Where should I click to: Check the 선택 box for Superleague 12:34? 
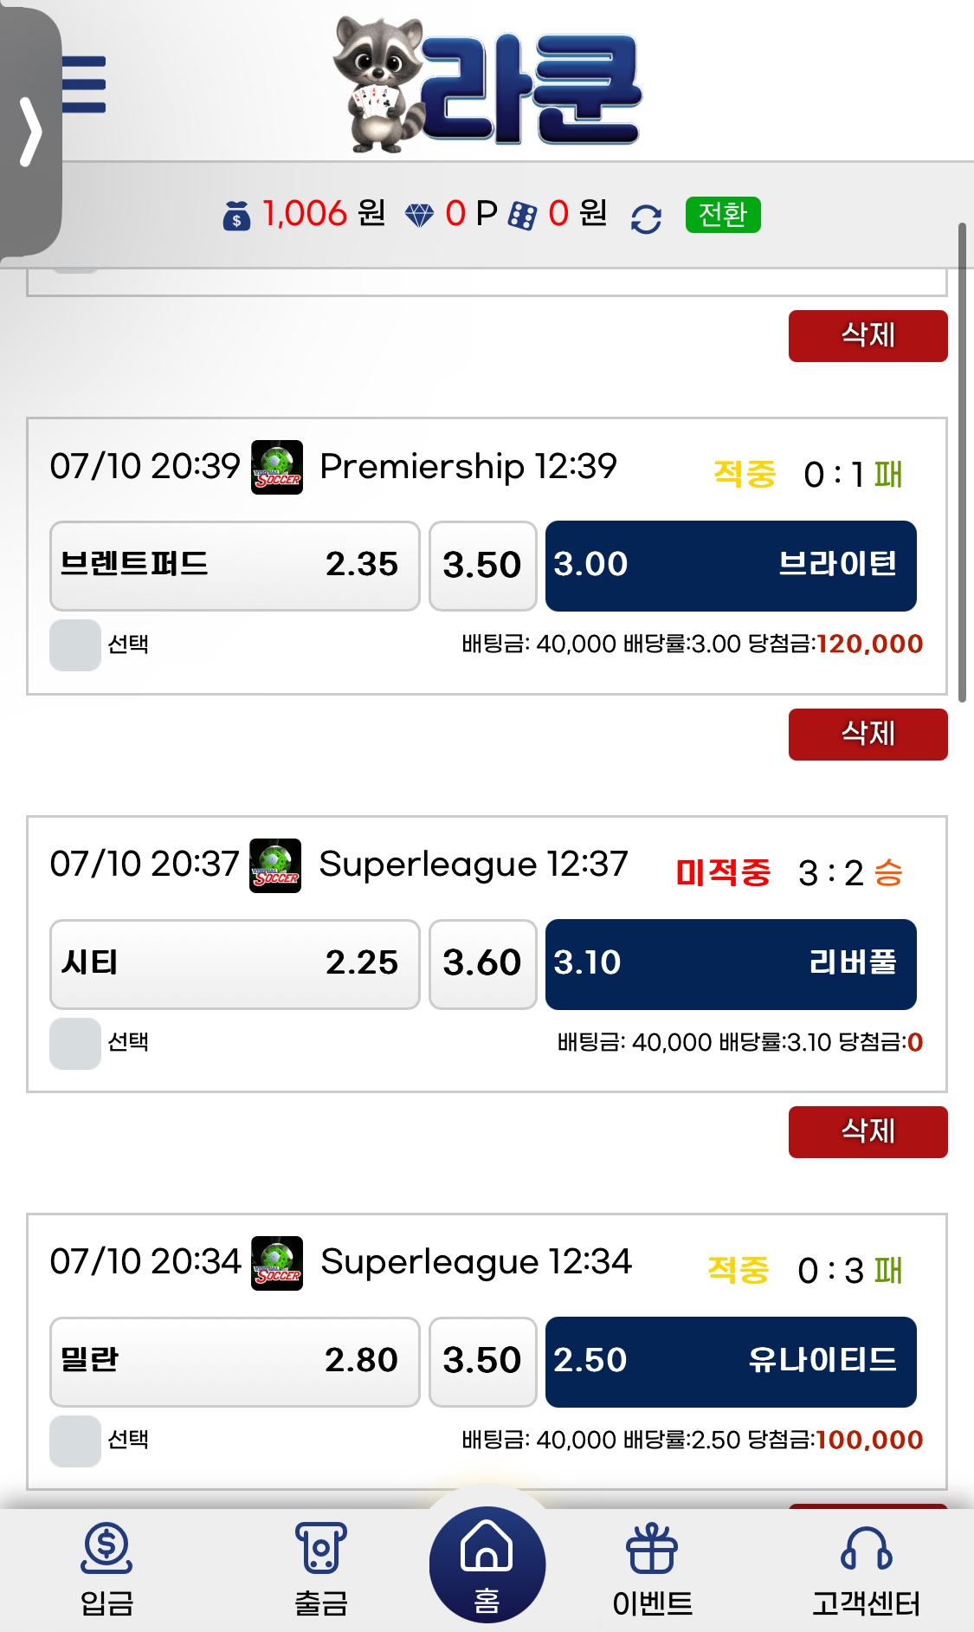click(x=75, y=1441)
